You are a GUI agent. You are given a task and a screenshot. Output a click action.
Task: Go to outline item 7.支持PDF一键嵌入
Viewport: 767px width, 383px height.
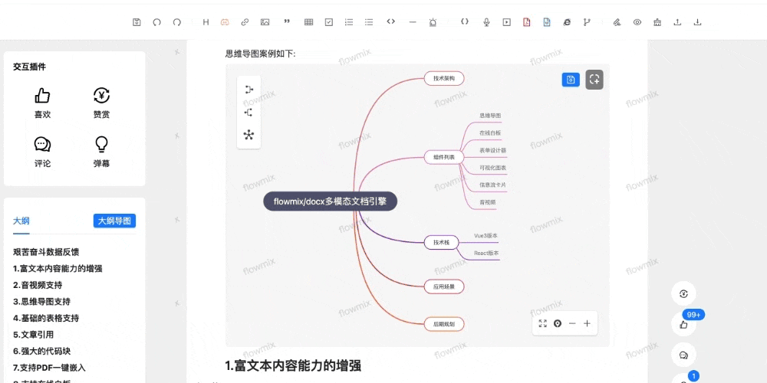(49, 368)
